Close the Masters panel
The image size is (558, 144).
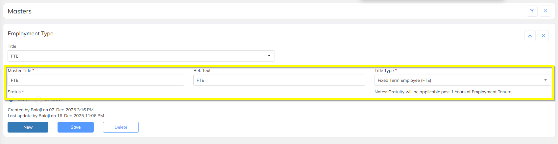(x=545, y=11)
